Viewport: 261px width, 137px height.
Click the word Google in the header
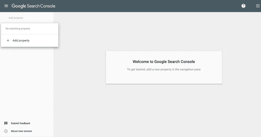click(x=19, y=6)
